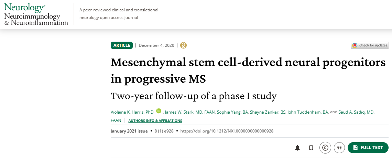
Task: Expand AUTHORS INFO & AFFILIATIONS
Action: 155,121
